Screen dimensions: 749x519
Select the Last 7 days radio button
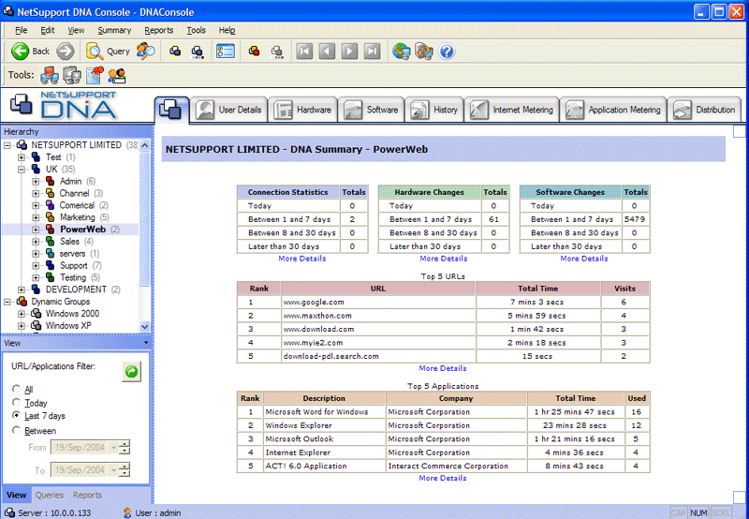coord(16,415)
